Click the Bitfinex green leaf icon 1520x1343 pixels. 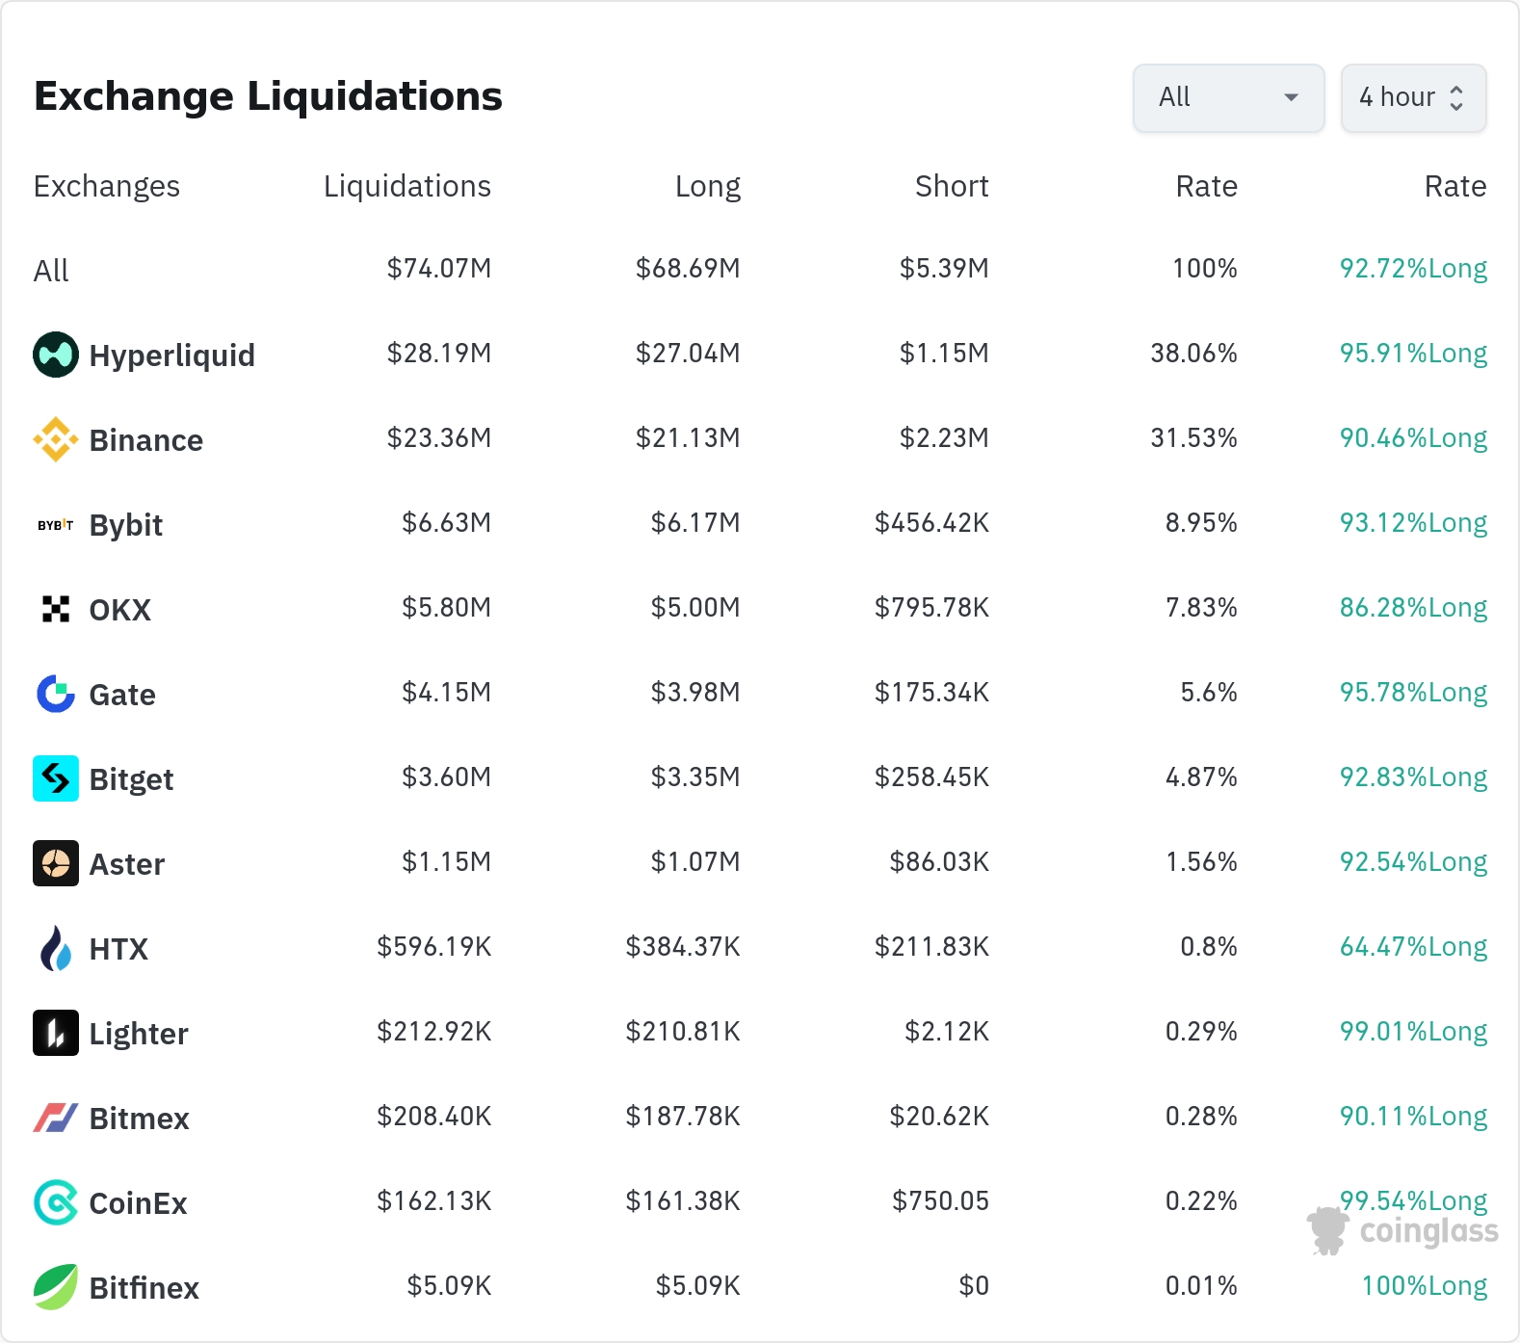56,1287
